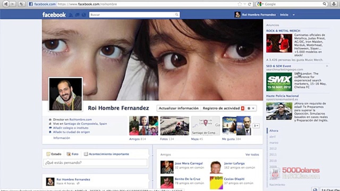Jump to Ahora on the timeline
Image resolution: width=340 pixels, height=191 pixels.
[274, 131]
